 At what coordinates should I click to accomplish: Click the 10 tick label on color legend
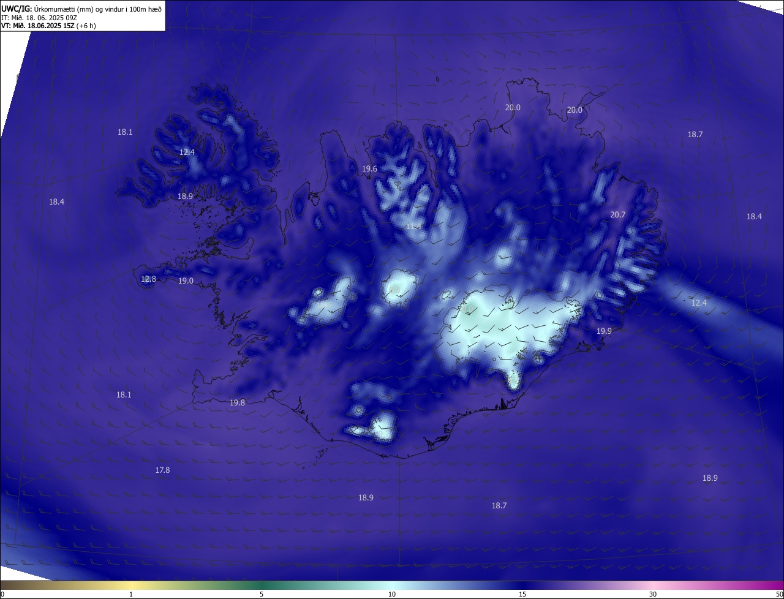(x=392, y=594)
